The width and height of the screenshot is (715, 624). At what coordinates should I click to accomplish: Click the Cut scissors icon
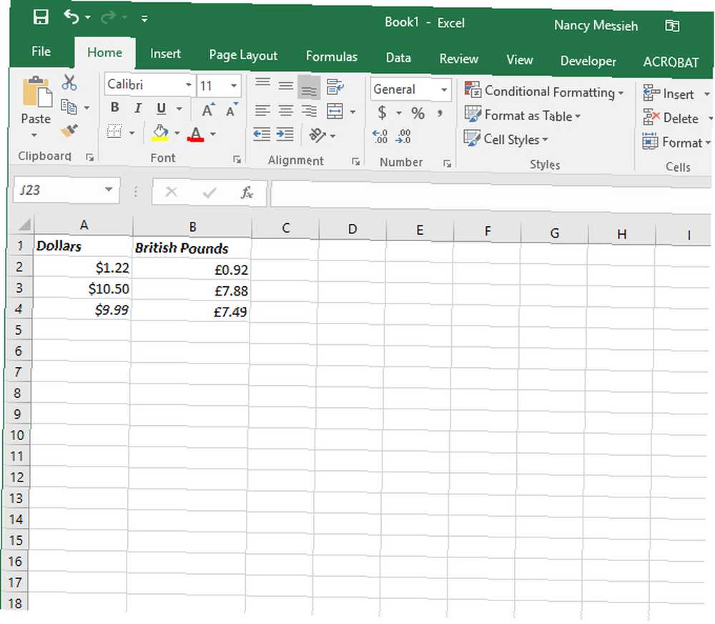[x=69, y=82]
